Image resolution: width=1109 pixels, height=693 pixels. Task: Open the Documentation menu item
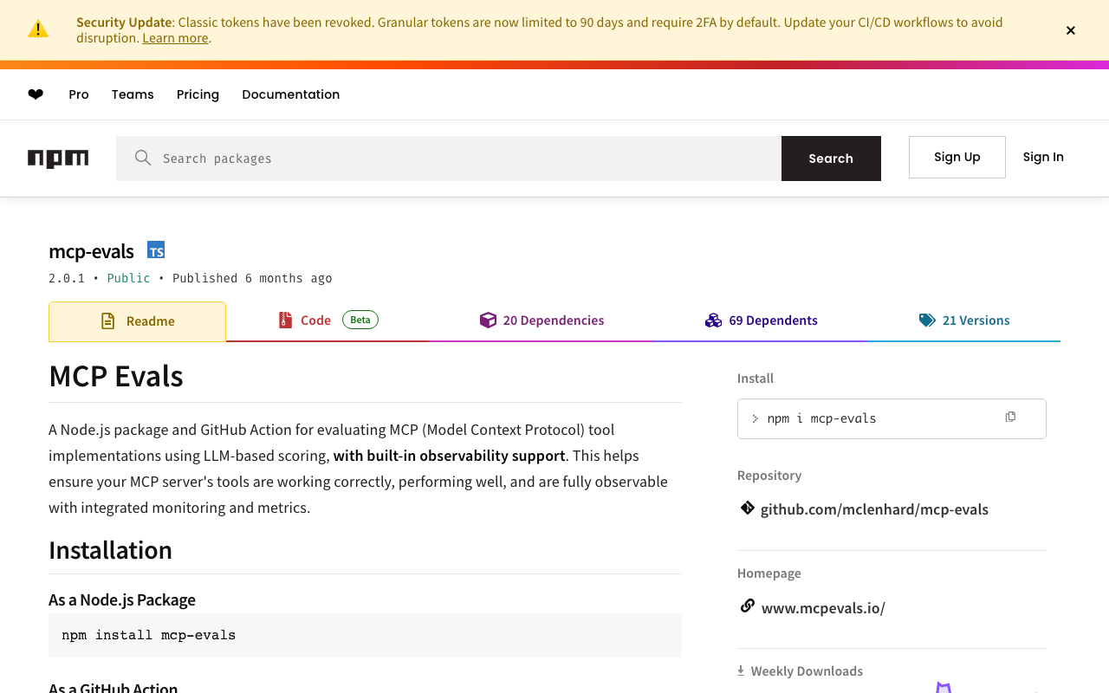[290, 94]
